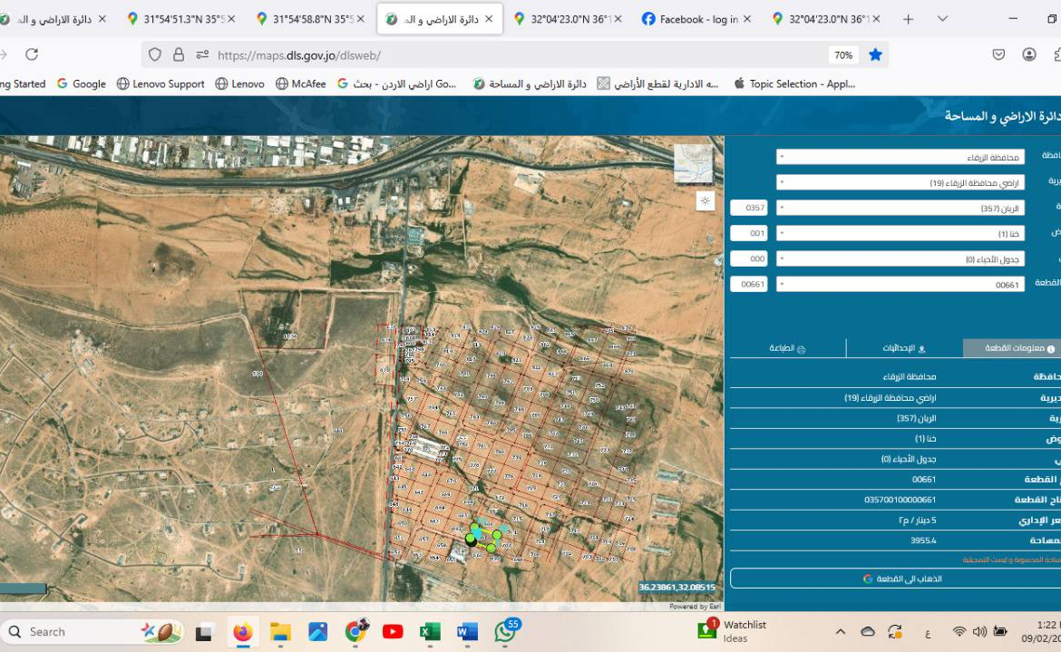Open the governorate dropdown (محافظة الزرقاء)
This screenshot has height=652, width=1061.
pyautogui.click(x=900, y=157)
